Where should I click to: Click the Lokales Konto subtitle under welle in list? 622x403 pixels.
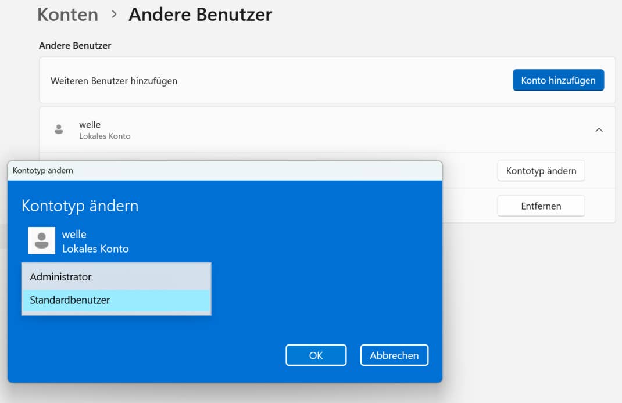tap(105, 136)
